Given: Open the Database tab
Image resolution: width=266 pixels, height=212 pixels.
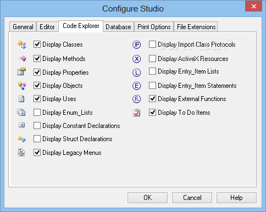Looking at the screenshot, I should click(118, 27).
